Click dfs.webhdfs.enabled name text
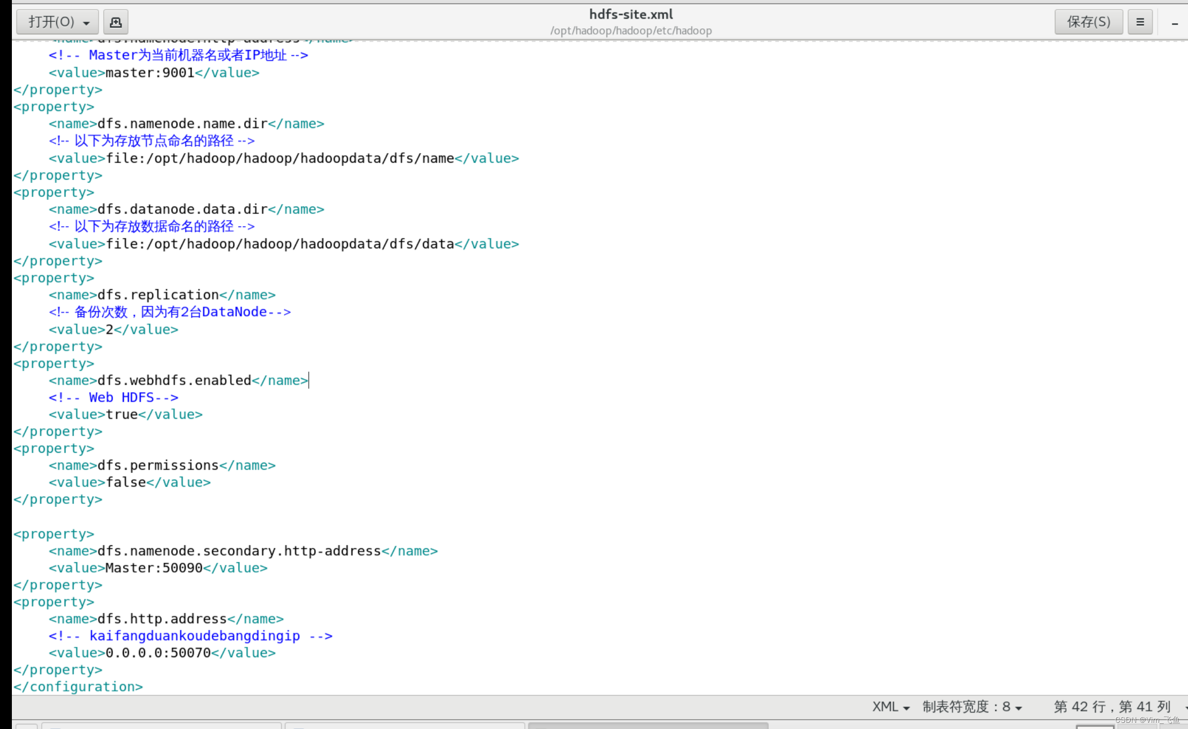Screen dimensions: 1188x729 [x=174, y=381]
